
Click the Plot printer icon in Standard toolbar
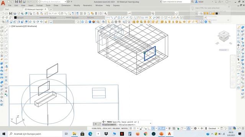pyautogui.click(x=15, y=14)
